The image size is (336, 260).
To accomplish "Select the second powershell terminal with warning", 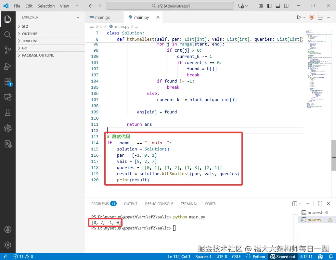I will 316,220.
